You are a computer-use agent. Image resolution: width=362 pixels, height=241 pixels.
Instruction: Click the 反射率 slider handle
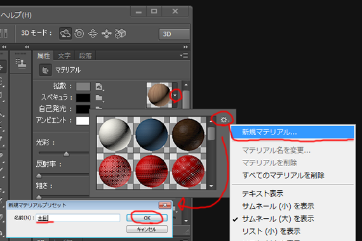pos(39,176)
